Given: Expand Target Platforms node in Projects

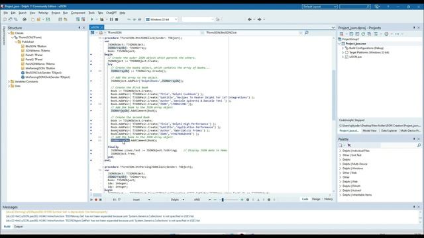Looking at the screenshot, I should (343, 52).
